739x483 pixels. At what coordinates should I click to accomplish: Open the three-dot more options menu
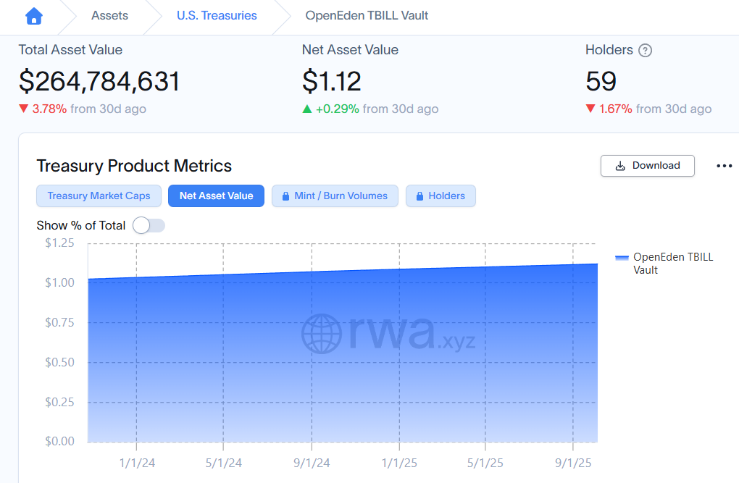point(724,166)
